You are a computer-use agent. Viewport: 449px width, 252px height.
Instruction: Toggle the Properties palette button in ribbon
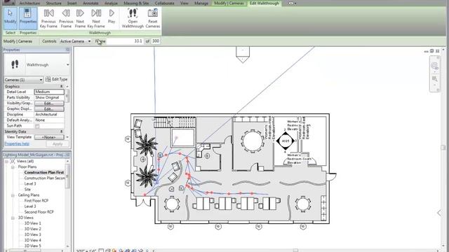click(x=28, y=18)
